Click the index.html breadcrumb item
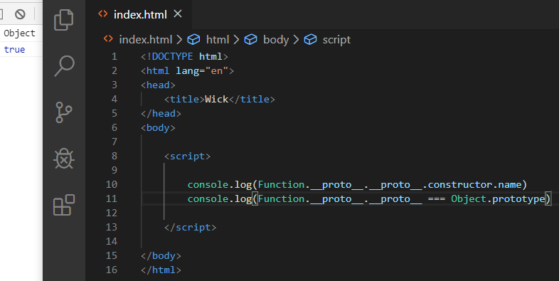The height and width of the screenshot is (281, 559). point(146,40)
